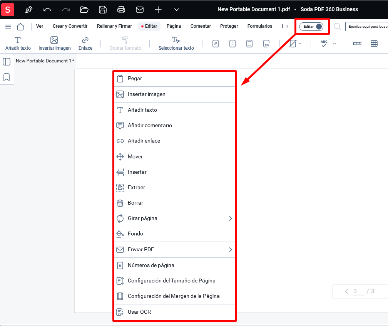Save the document with the floppy disk icon

103,10
